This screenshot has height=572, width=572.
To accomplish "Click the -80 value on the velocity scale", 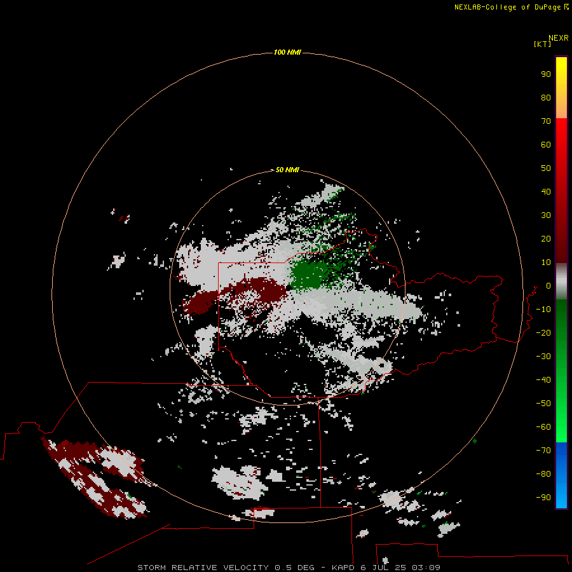I will (543, 474).
